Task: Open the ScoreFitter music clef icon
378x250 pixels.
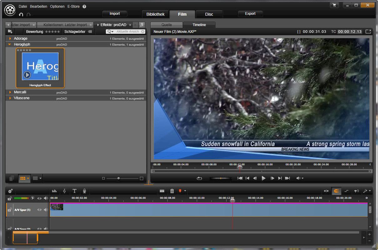Action: pyautogui.click(x=64, y=191)
